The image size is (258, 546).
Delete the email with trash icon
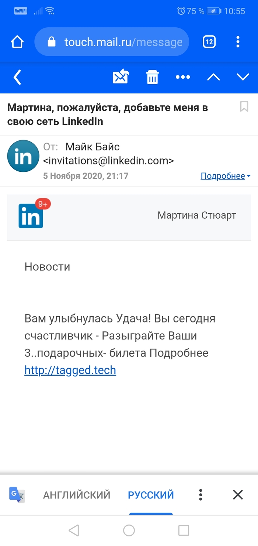pos(152,77)
